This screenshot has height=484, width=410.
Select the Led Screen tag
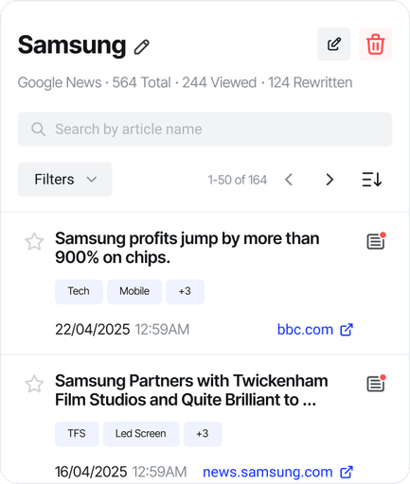141,434
